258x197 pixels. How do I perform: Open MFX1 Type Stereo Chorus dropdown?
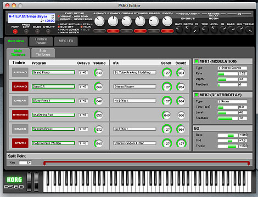click(x=232, y=68)
